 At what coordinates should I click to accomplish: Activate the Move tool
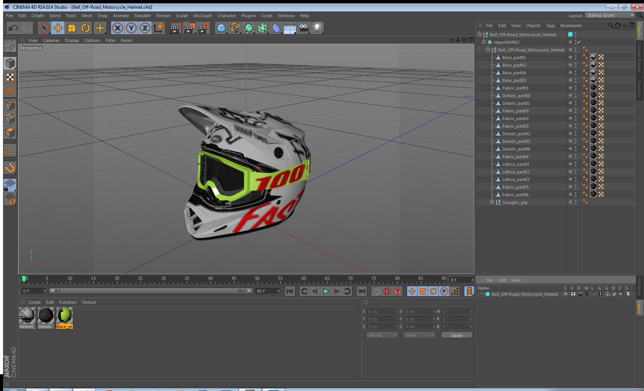click(58, 28)
